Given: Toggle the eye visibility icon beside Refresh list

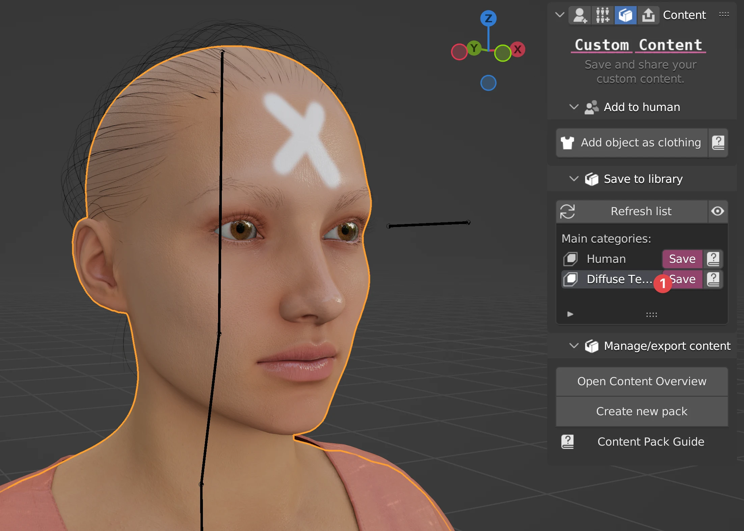Looking at the screenshot, I should (x=718, y=212).
